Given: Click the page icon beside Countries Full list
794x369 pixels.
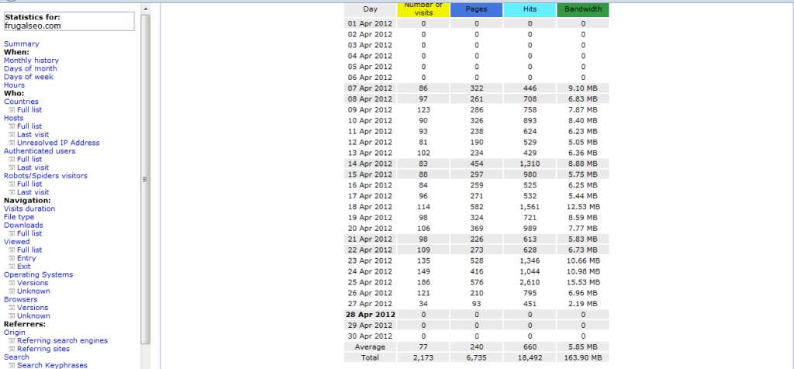Looking at the screenshot, I should pos(12,110).
